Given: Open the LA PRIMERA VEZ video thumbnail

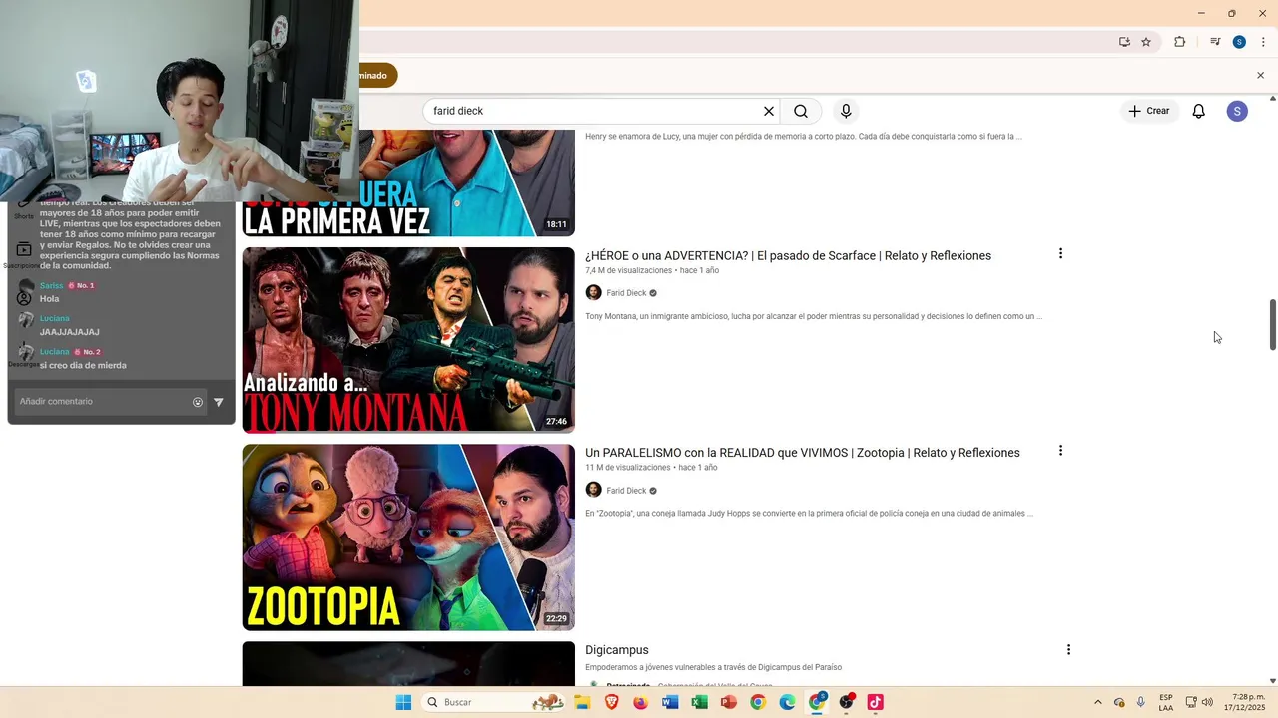Looking at the screenshot, I should coord(408,183).
